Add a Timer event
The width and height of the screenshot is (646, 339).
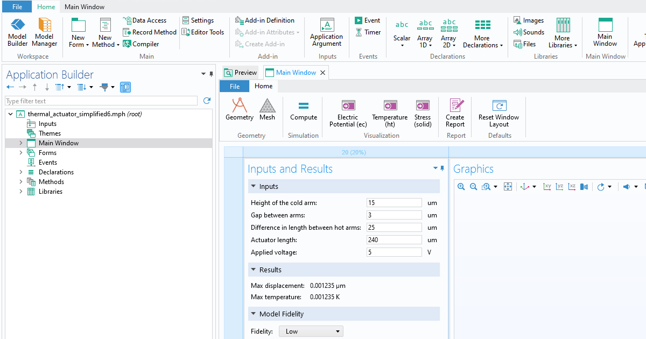click(x=368, y=32)
